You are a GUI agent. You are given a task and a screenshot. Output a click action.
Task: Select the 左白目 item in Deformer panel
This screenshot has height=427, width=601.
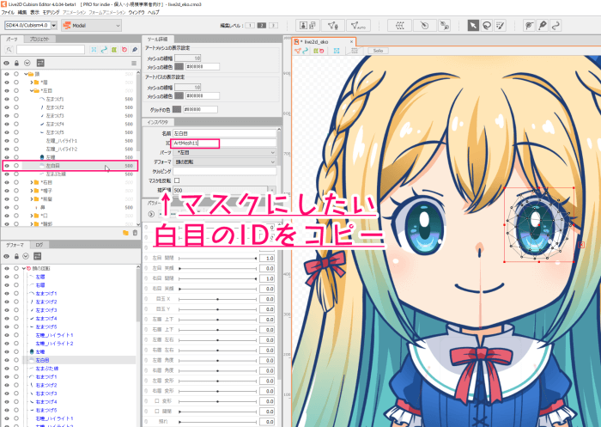pyautogui.click(x=42, y=360)
